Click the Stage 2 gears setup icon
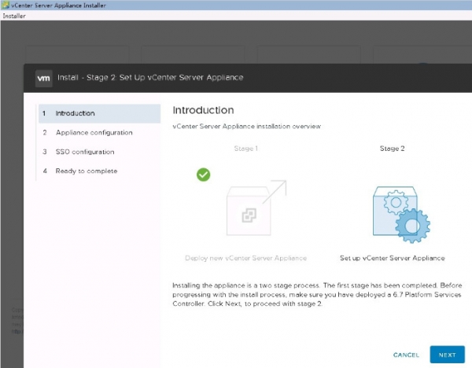The width and height of the screenshot is (472, 368). (x=401, y=214)
